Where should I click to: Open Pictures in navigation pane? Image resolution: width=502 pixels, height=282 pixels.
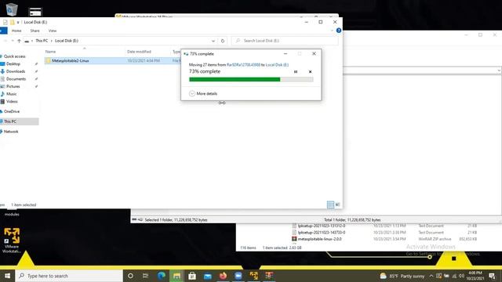pos(13,86)
